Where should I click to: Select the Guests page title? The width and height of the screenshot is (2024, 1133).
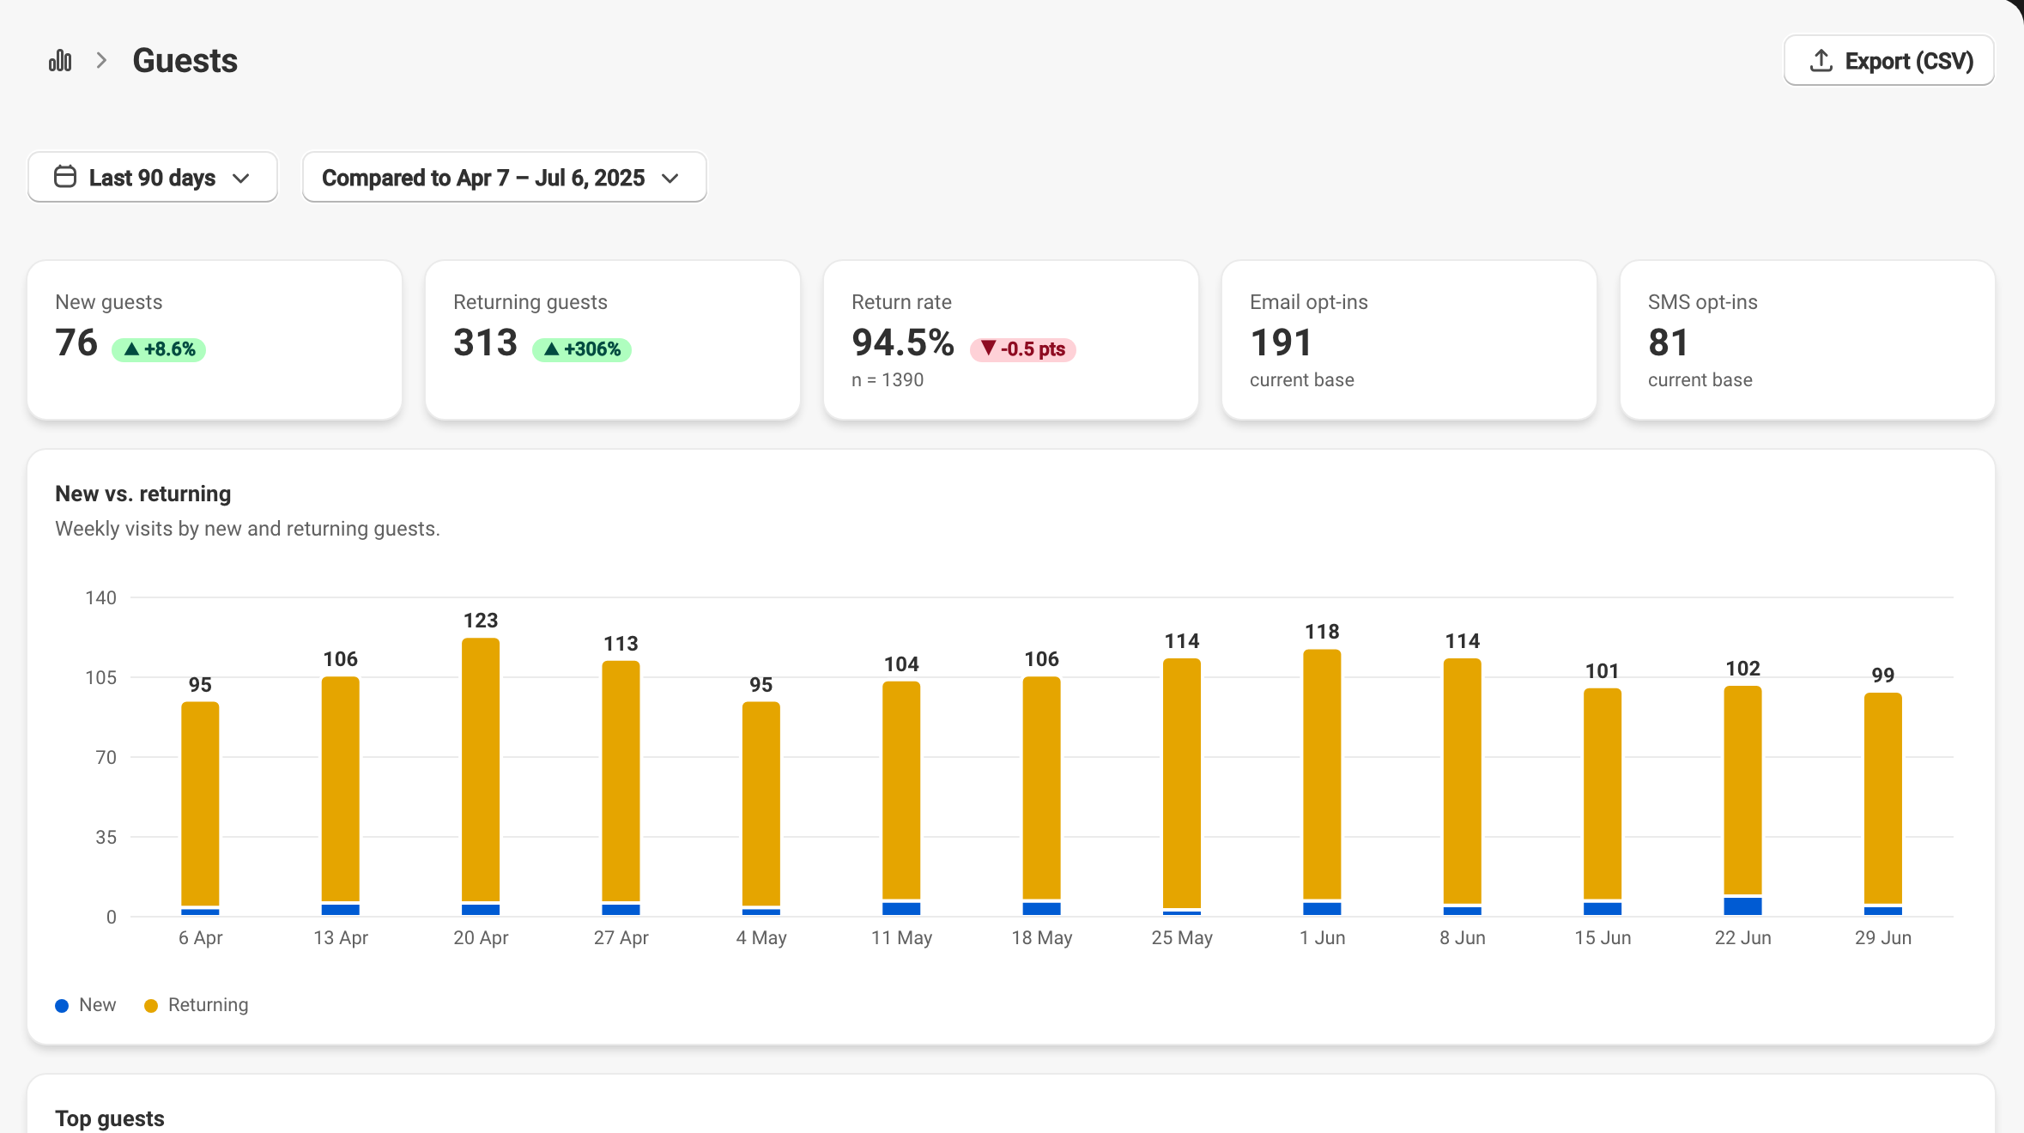(185, 60)
